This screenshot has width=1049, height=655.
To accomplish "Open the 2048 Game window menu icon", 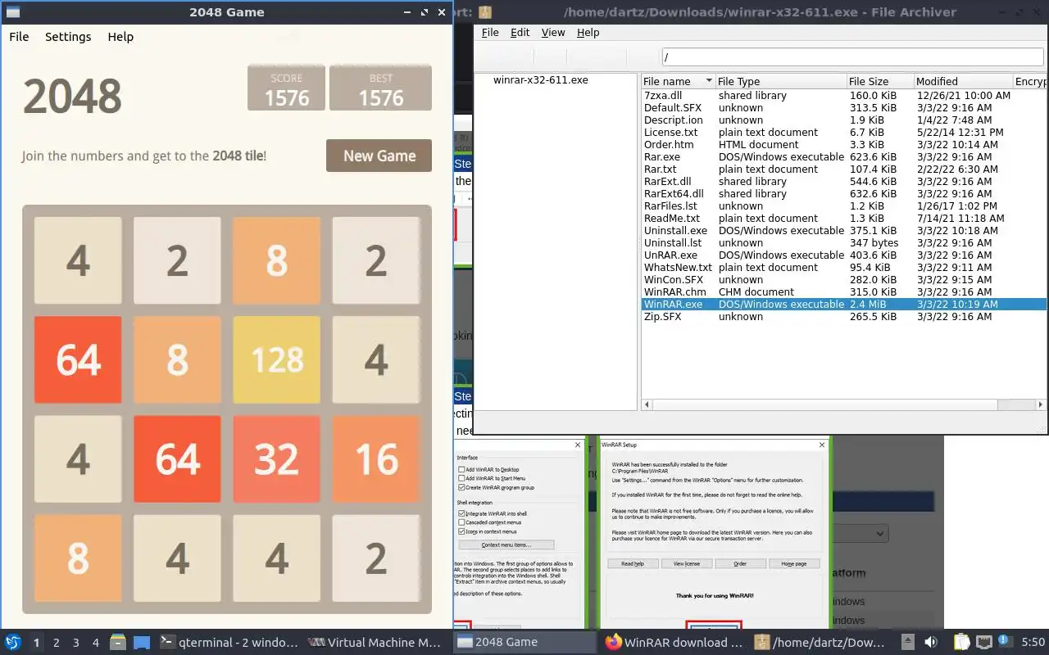I will pyautogui.click(x=13, y=12).
